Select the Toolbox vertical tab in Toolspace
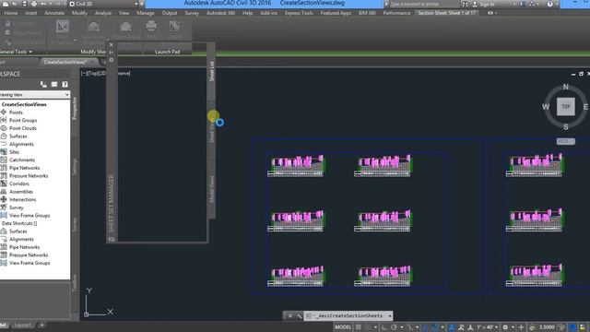The image size is (590, 332). click(x=75, y=283)
